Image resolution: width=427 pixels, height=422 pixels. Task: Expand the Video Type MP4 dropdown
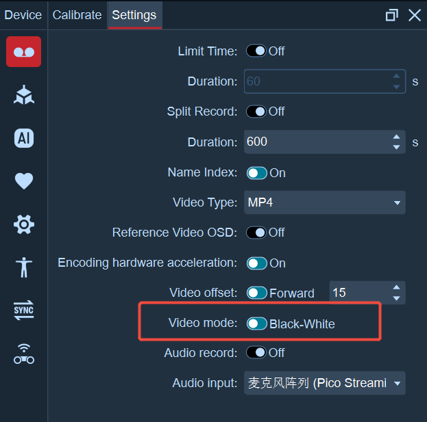click(325, 202)
